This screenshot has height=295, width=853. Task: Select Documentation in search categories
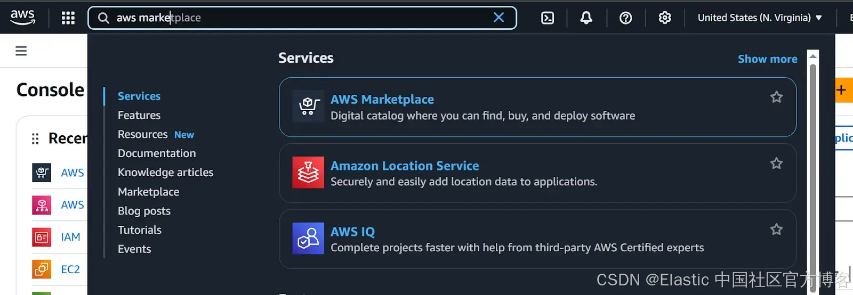157,153
